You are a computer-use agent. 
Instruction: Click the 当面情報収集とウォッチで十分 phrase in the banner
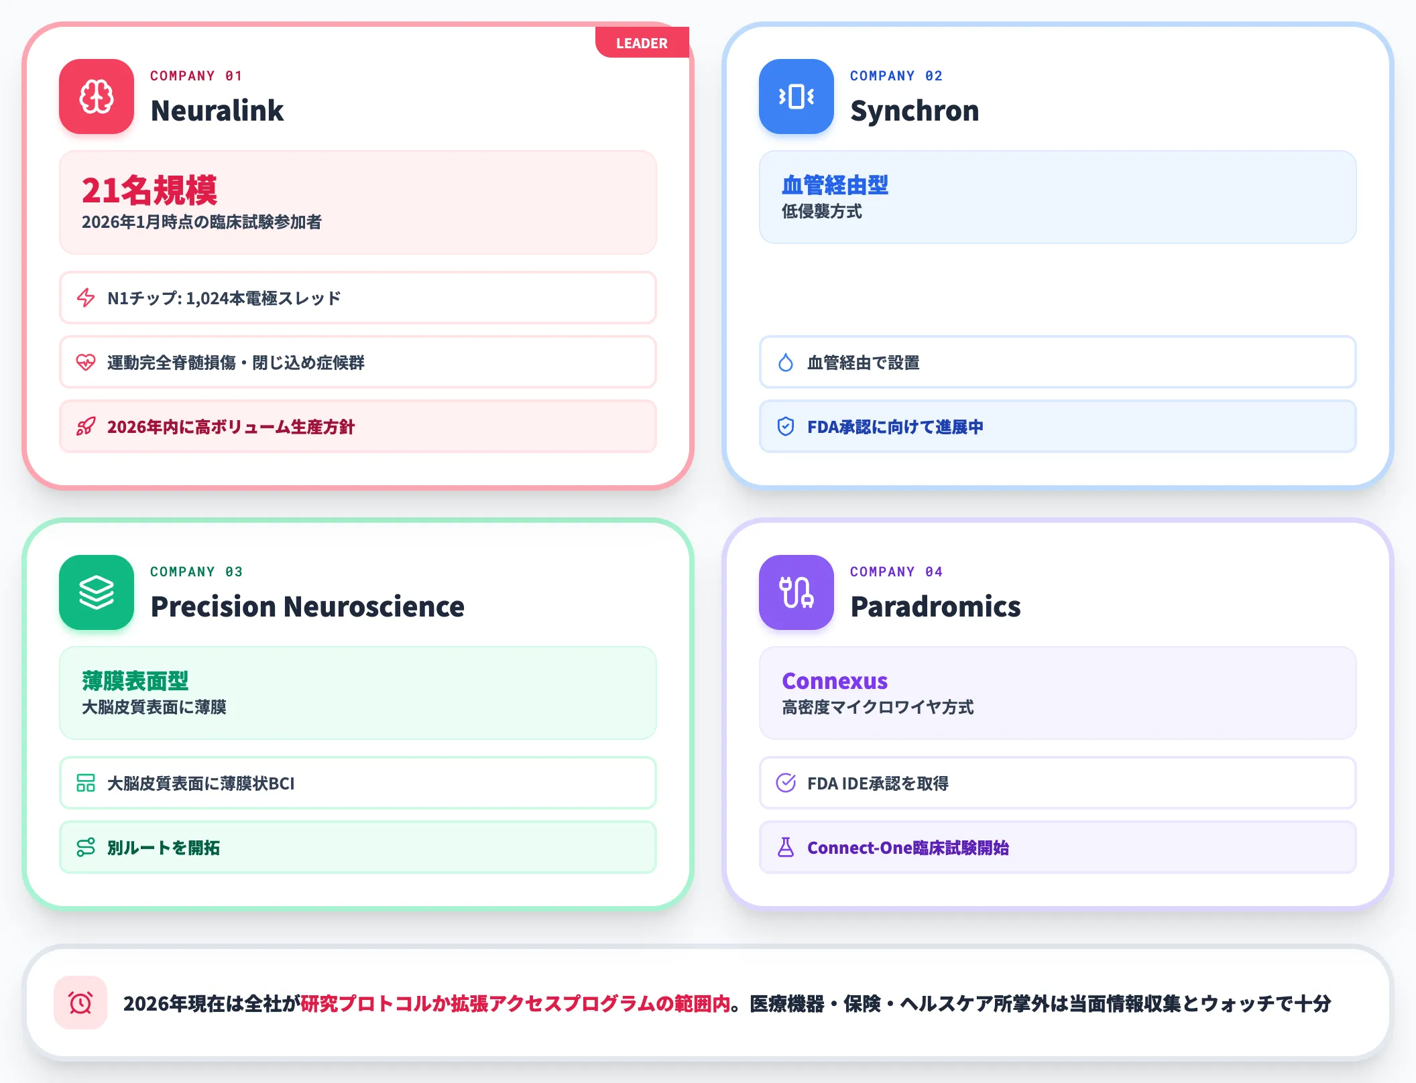coord(1199,1003)
